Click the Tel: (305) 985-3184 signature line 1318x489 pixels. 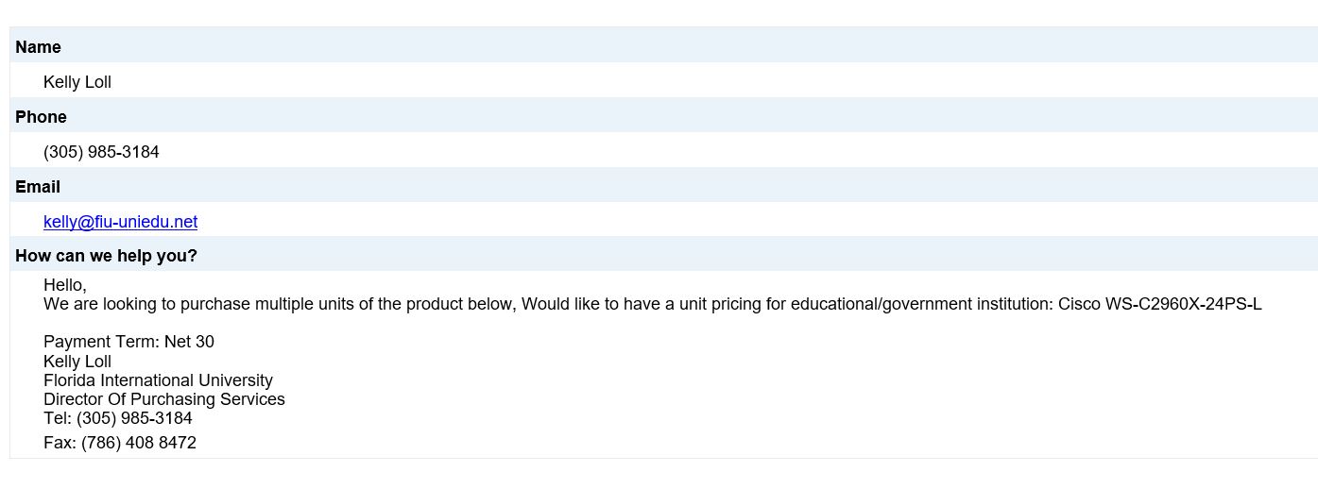[118, 418]
